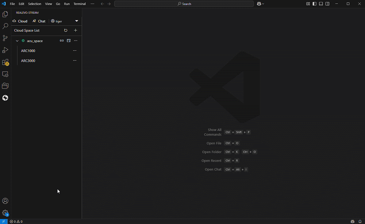Open the View menu
Viewport: 365px width, 224px height.
[x=49, y=4]
